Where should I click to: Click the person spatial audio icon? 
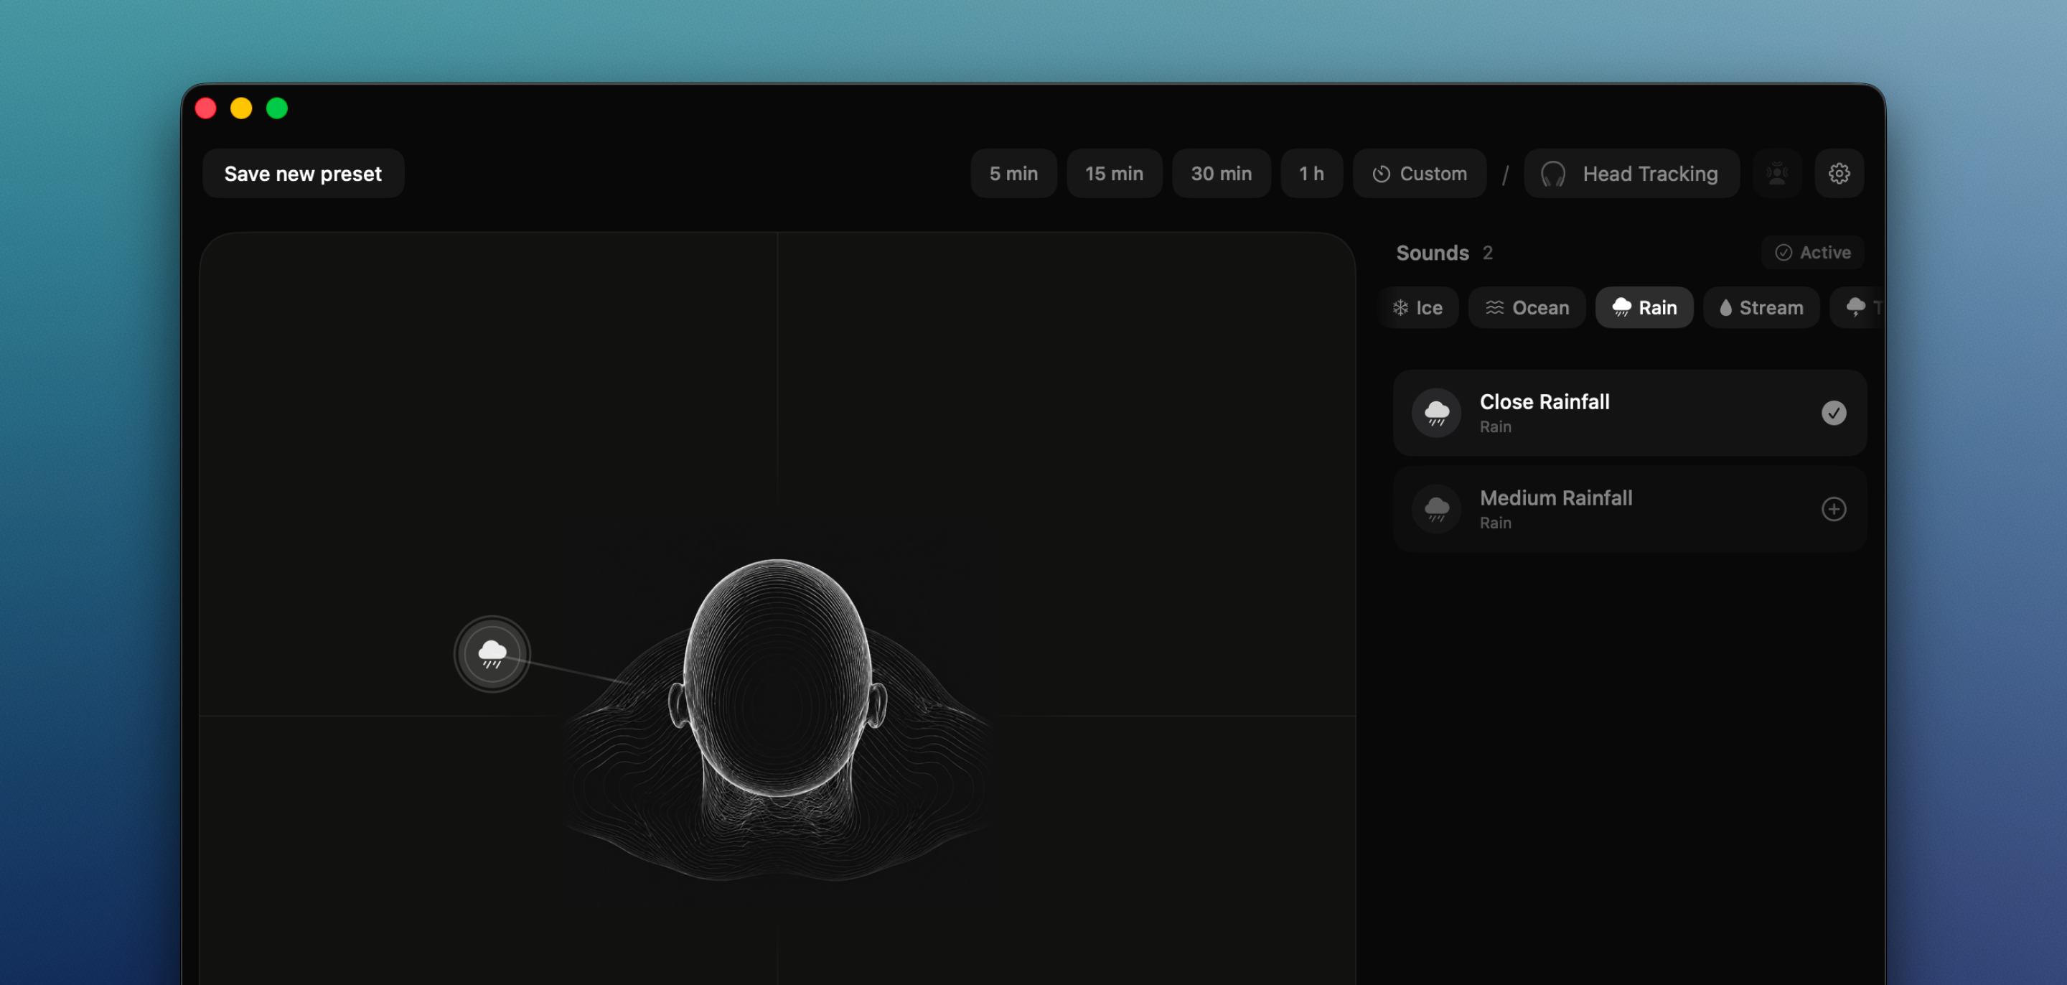(1776, 174)
